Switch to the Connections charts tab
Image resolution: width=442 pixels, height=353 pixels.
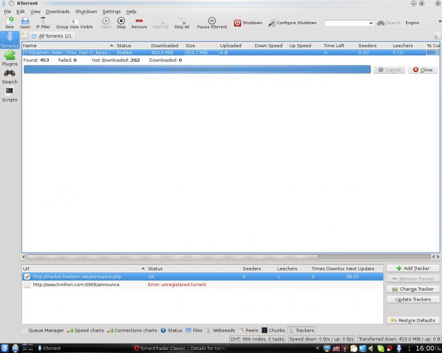(132, 330)
